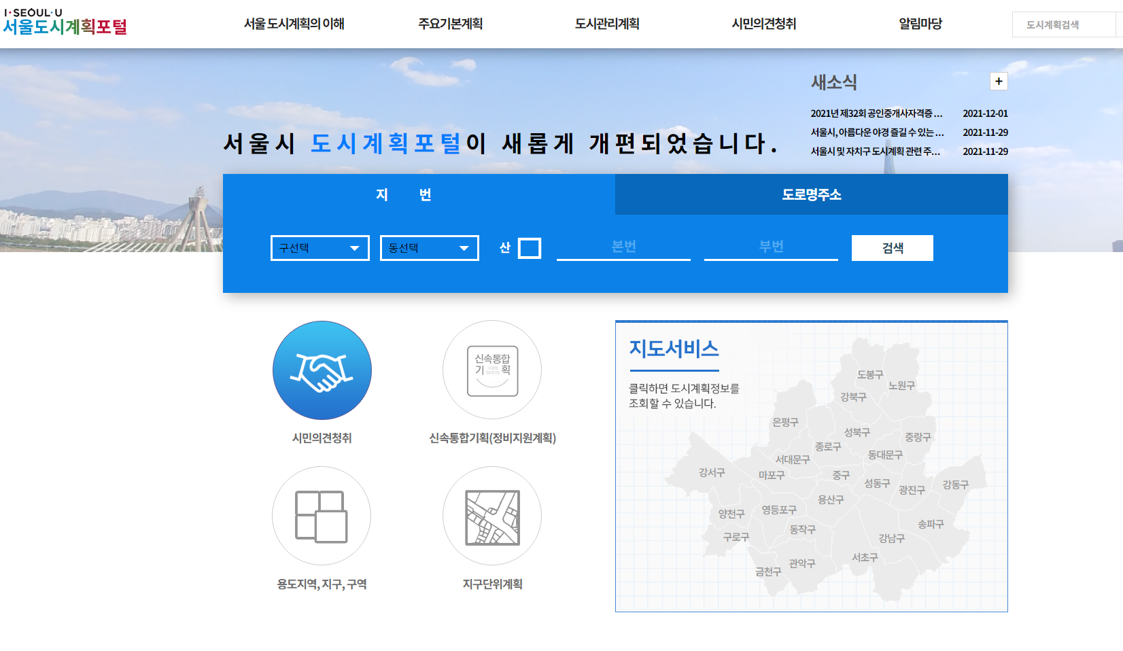The width and height of the screenshot is (1123, 651).
Task: Select 용산구 on the map
Action: (831, 499)
